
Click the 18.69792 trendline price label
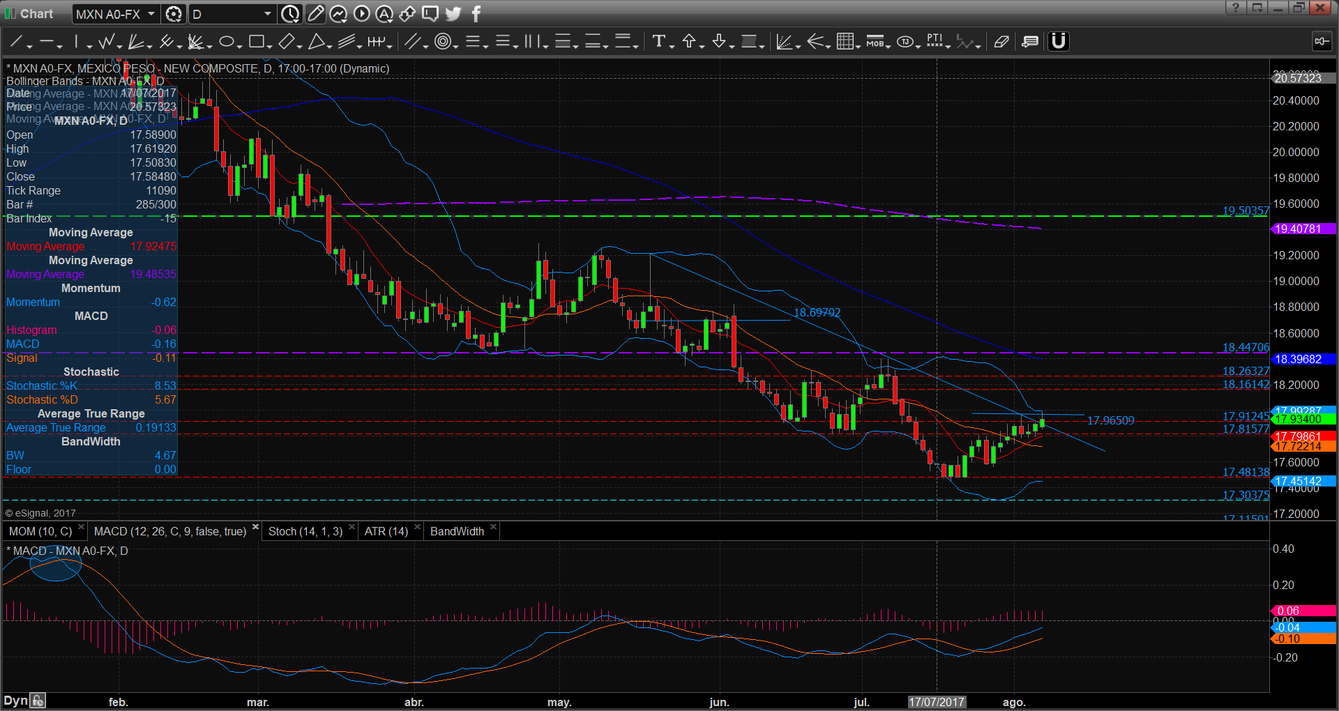[817, 312]
